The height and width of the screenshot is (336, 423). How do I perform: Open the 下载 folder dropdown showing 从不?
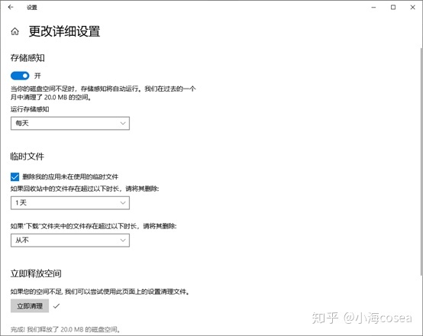(x=70, y=241)
